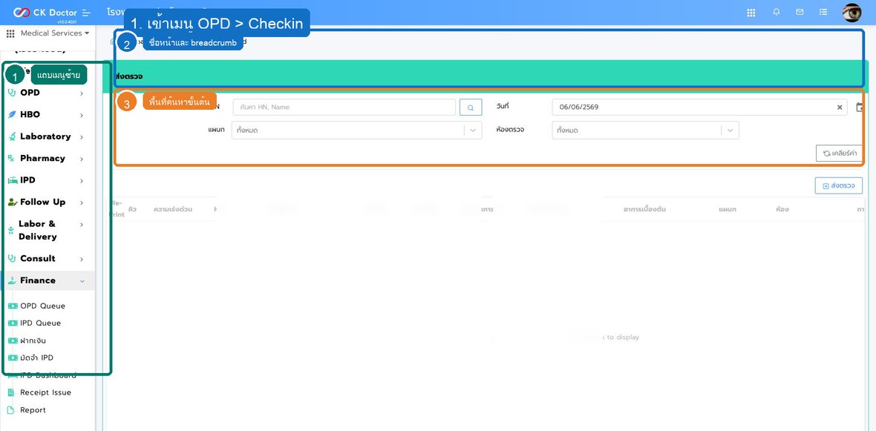Collapse the Finance menu chevron

point(82,281)
